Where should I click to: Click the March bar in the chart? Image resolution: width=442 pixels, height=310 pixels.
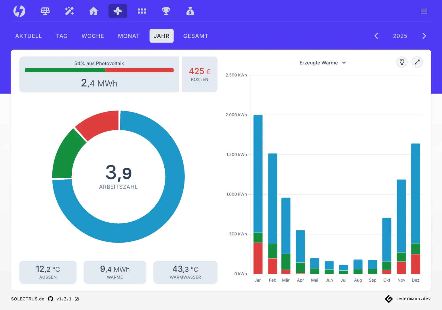pyautogui.click(x=286, y=236)
